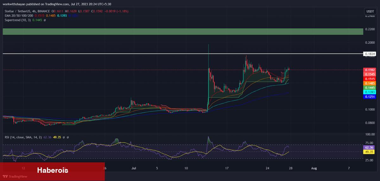
Task: Click the red 0.1515 EMA price label
Action: [370, 79]
